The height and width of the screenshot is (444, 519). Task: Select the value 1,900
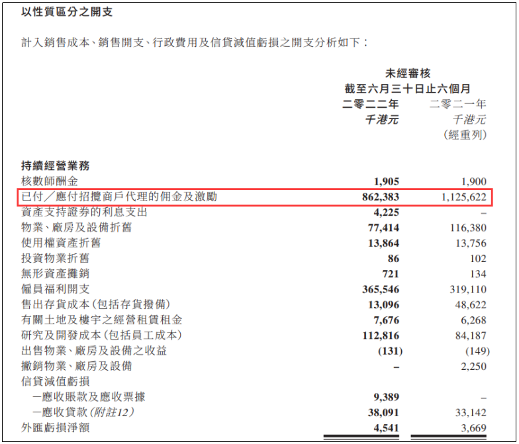474,181
